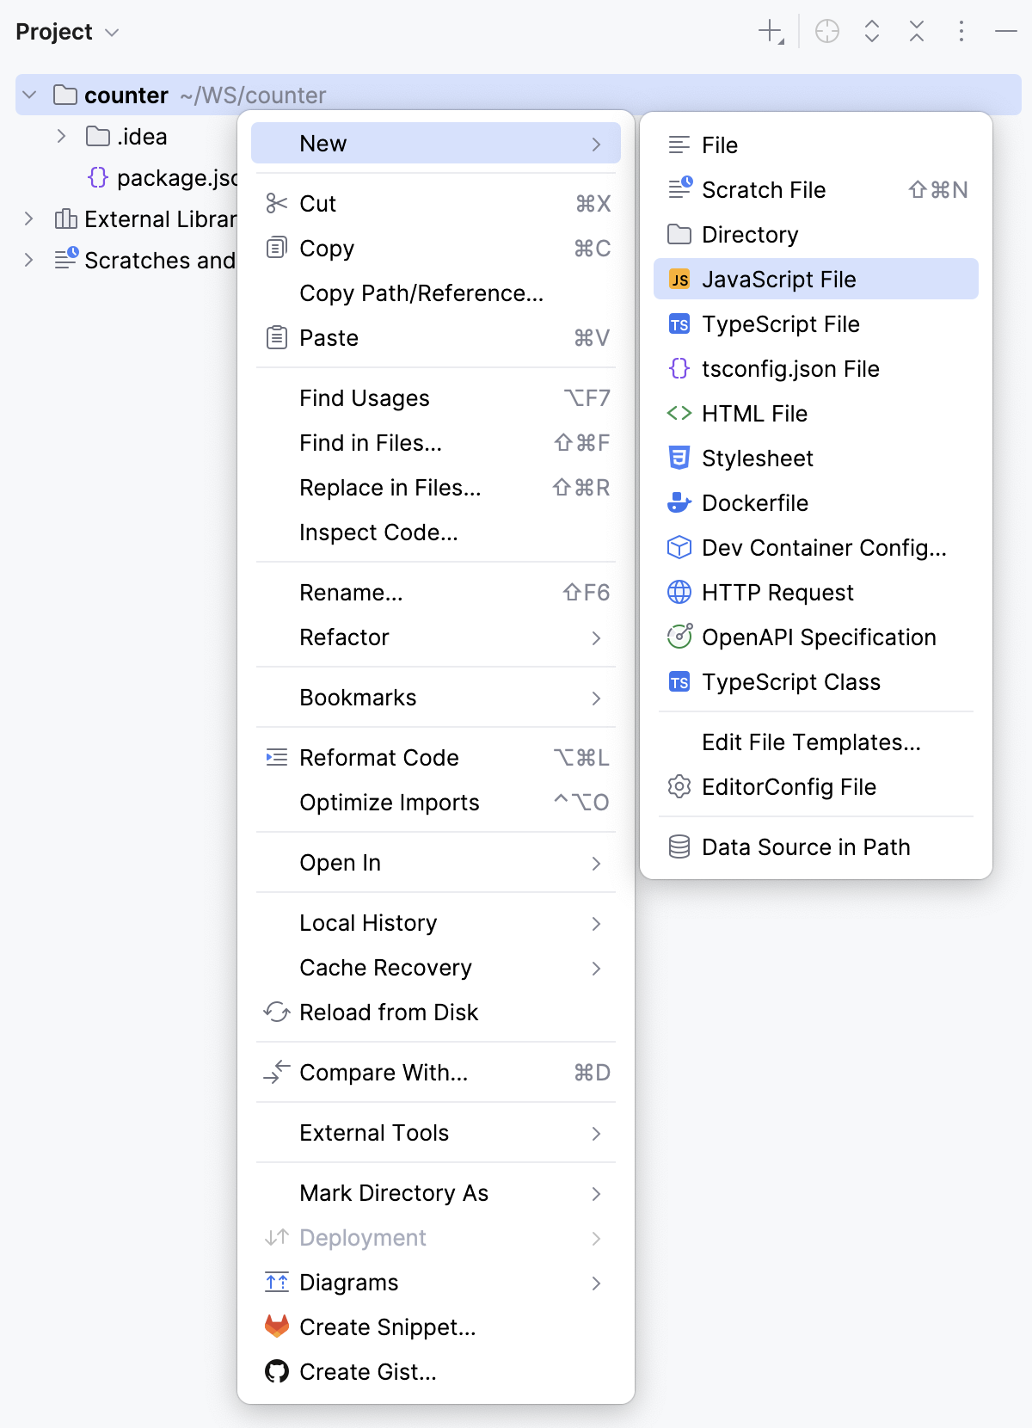Image resolution: width=1032 pixels, height=1428 pixels.
Task: Click the braces icon of tsconfig.json File
Action: click(679, 369)
